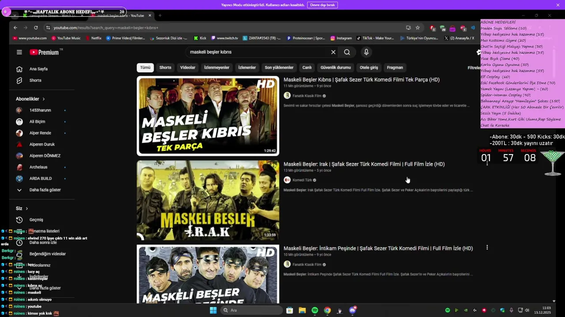
Task: Open the Alper Rende subscription channel
Action: pyautogui.click(x=40, y=133)
